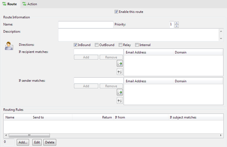Click green arrow icon beside recipient list

(x=120, y=64)
